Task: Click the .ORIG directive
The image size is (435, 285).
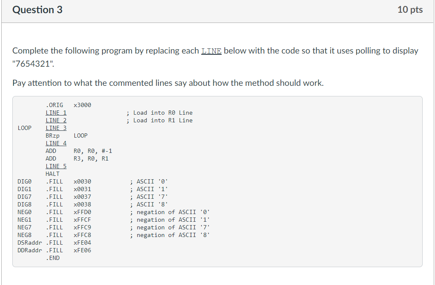Action: tap(54, 105)
